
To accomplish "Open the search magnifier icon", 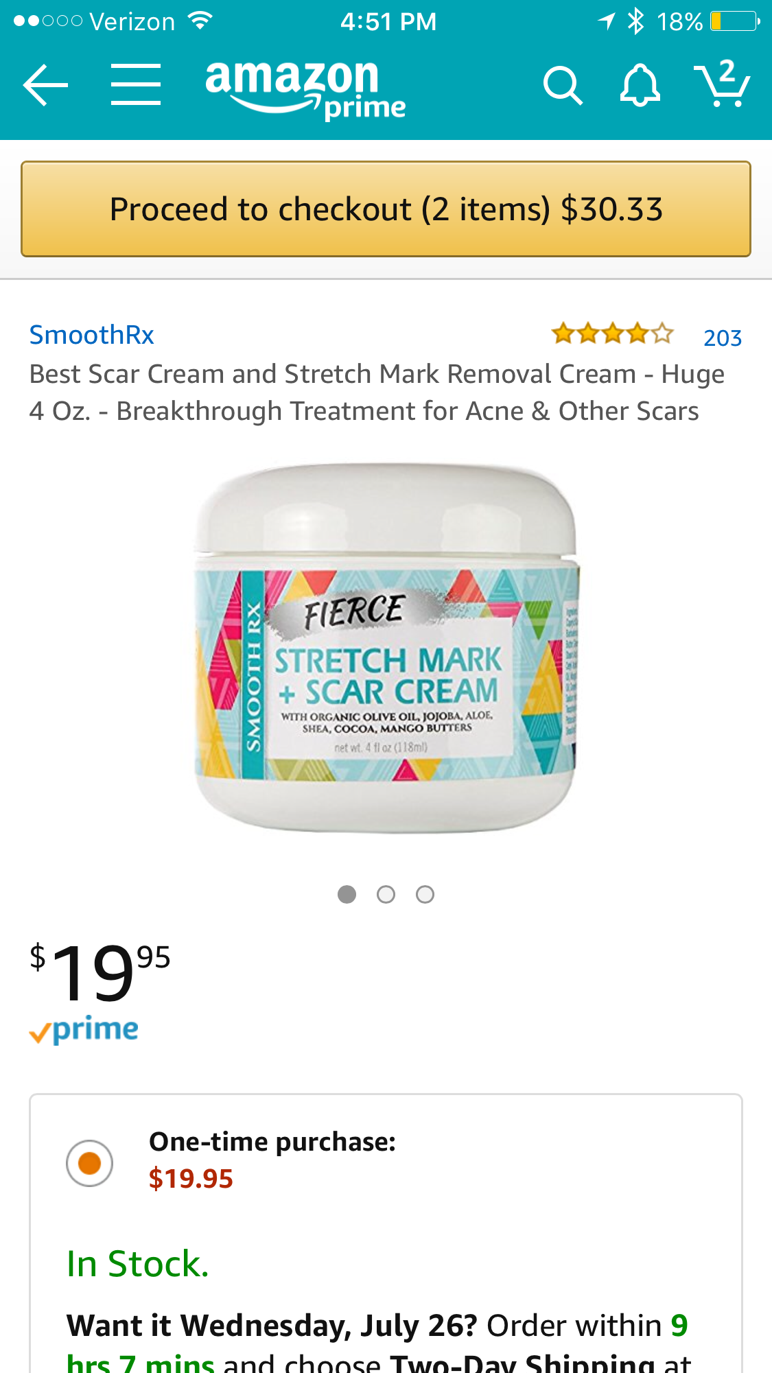I will (563, 86).
